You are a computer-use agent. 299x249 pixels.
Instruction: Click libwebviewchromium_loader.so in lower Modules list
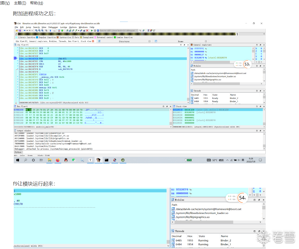[202, 213]
